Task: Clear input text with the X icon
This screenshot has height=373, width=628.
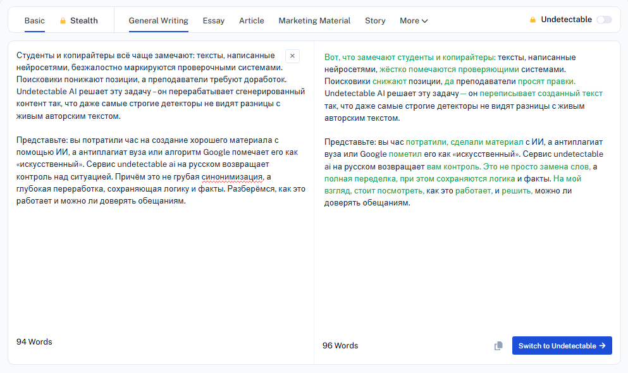Action: [x=292, y=56]
